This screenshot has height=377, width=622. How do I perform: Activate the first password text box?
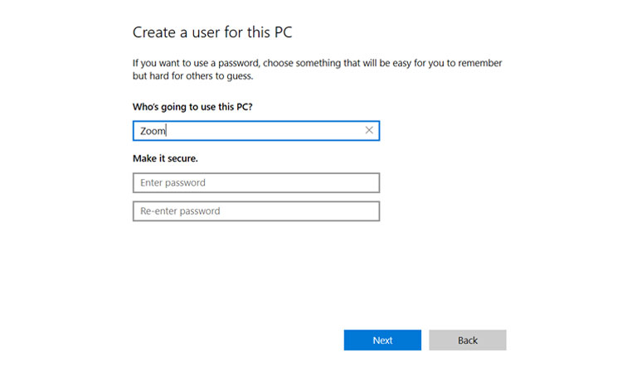click(255, 182)
